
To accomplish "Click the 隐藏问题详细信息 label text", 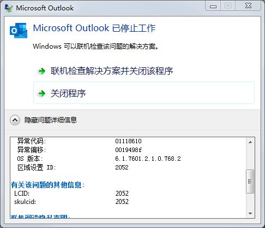I will [x=51, y=120].
